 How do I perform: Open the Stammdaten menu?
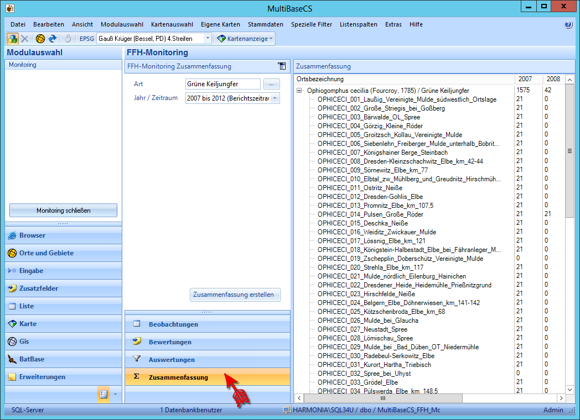tap(266, 24)
